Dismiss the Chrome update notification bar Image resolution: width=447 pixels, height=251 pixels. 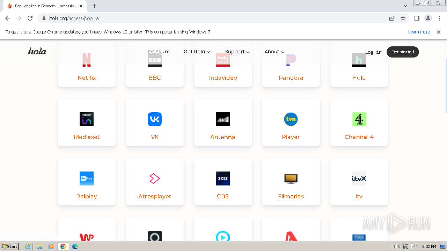tap(439, 32)
